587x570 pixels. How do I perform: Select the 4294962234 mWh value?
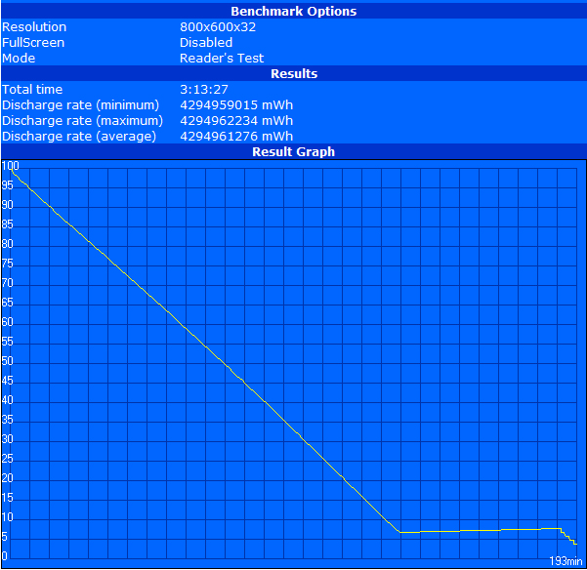[236, 121]
